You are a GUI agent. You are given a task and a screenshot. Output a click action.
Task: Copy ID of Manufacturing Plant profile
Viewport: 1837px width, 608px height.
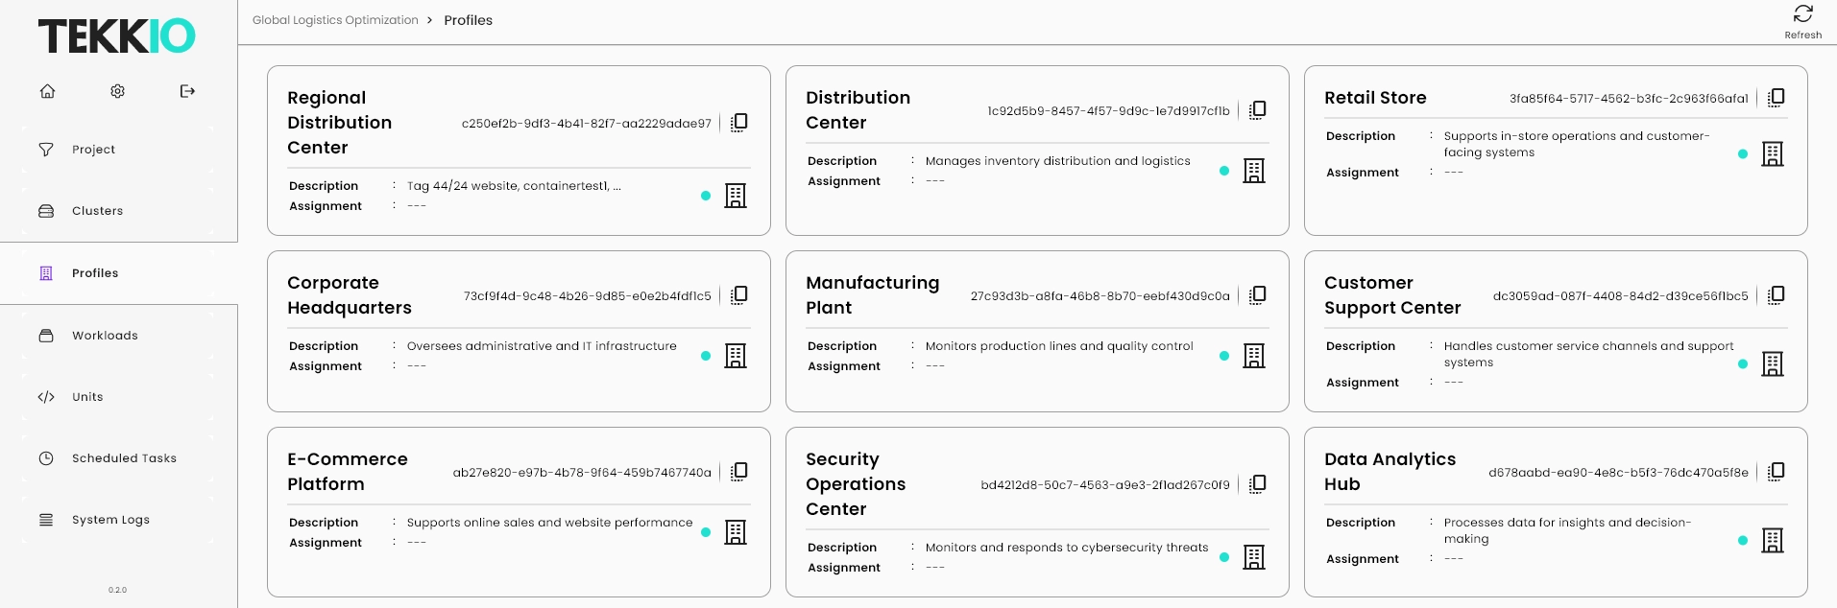click(x=1258, y=295)
